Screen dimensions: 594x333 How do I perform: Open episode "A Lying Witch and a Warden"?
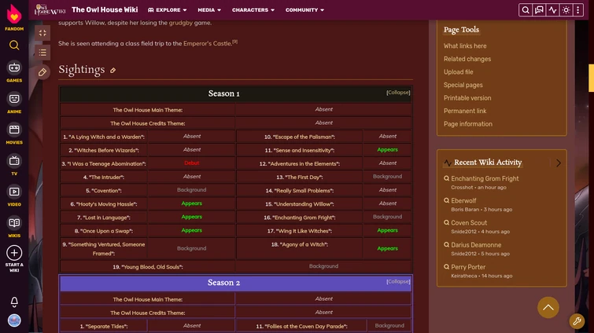tap(106, 137)
